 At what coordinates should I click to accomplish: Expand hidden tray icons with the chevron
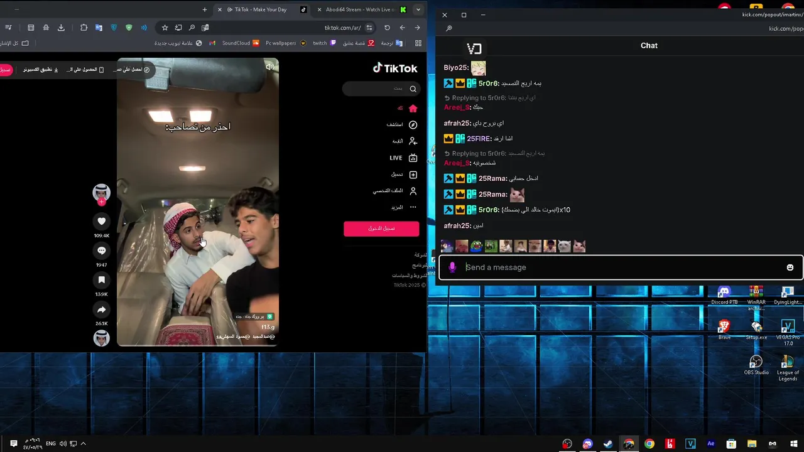[x=83, y=444]
